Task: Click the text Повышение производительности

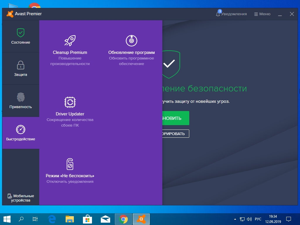Action: (70, 61)
